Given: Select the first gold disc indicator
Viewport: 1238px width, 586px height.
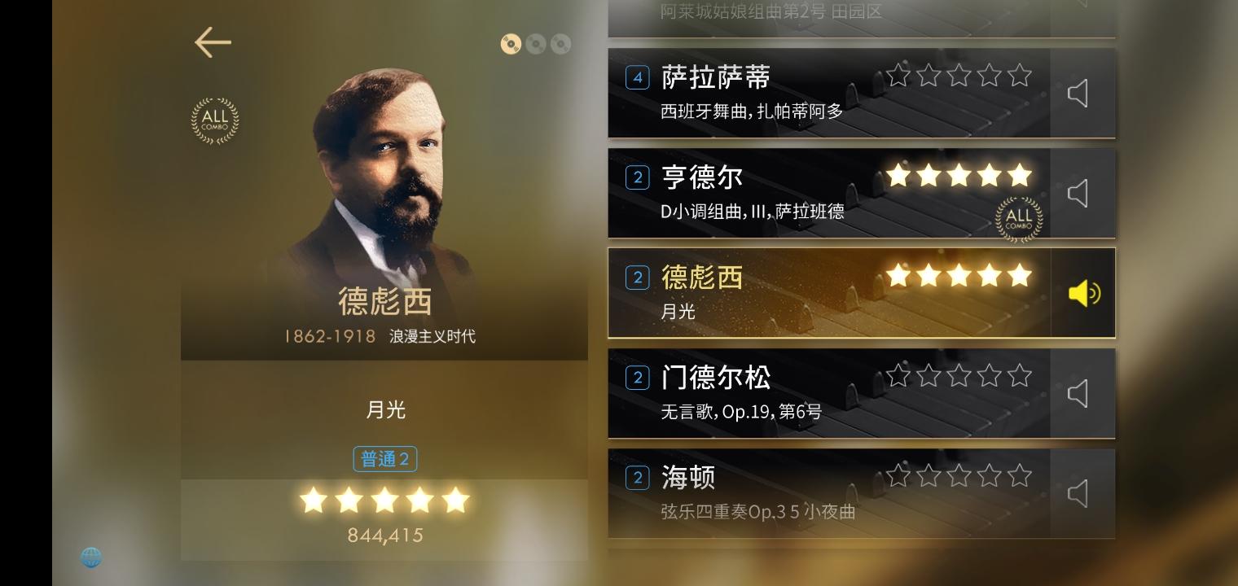Looking at the screenshot, I should (x=511, y=44).
